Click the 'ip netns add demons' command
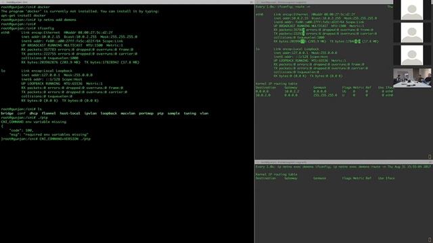The image size is (433, 243). click(x=57, y=20)
